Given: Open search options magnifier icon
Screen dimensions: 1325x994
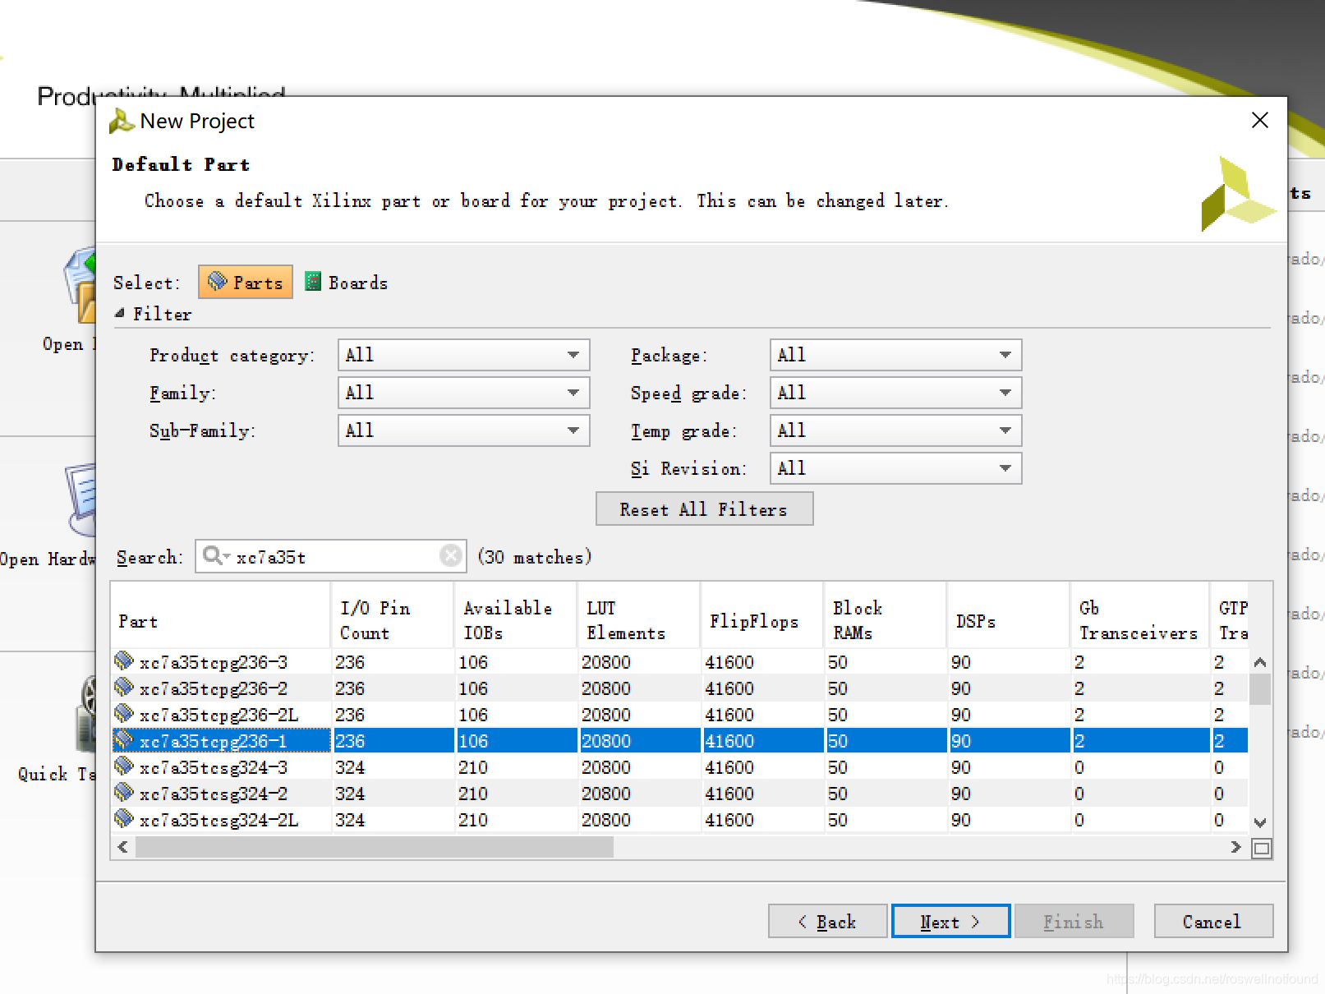Looking at the screenshot, I should coord(215,556).
